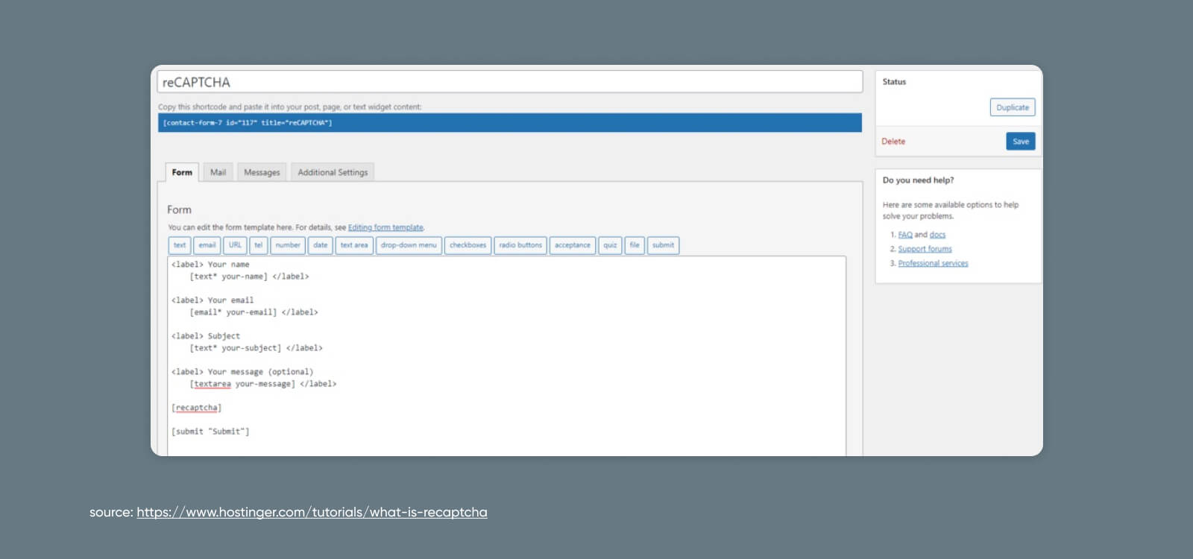Viewport: 1193px width, 559px height.
Task: Click the red Delete link
Action: 893,142
